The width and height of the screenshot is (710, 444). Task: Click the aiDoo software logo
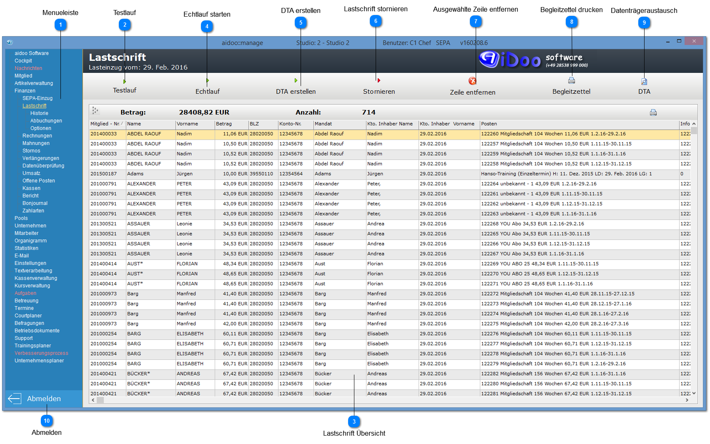pyautogui.click(x=534, y=60)
